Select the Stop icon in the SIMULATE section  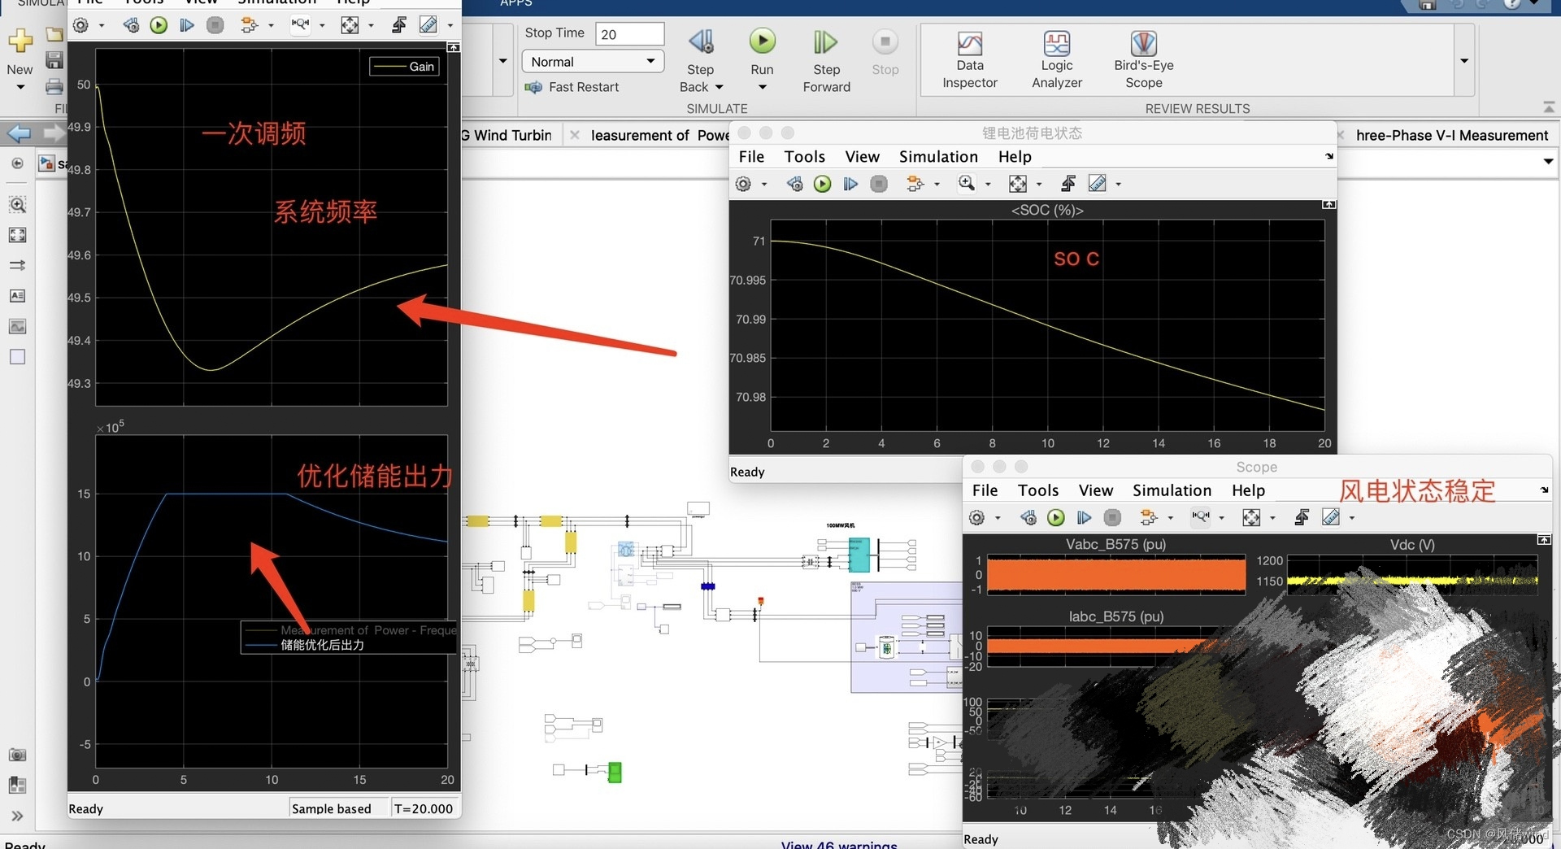click(x=885, y=49)
